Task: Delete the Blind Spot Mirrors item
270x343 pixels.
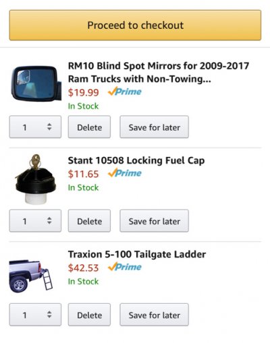Action: coord(89,127)
